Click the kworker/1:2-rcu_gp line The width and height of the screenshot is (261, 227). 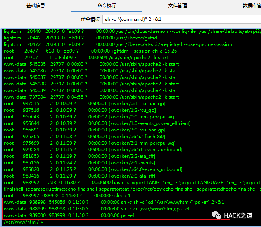[x=80, y=110]
